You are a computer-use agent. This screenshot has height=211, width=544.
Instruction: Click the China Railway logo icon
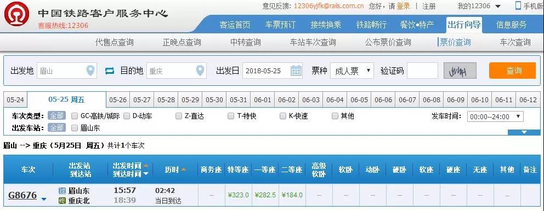point(16,14)
